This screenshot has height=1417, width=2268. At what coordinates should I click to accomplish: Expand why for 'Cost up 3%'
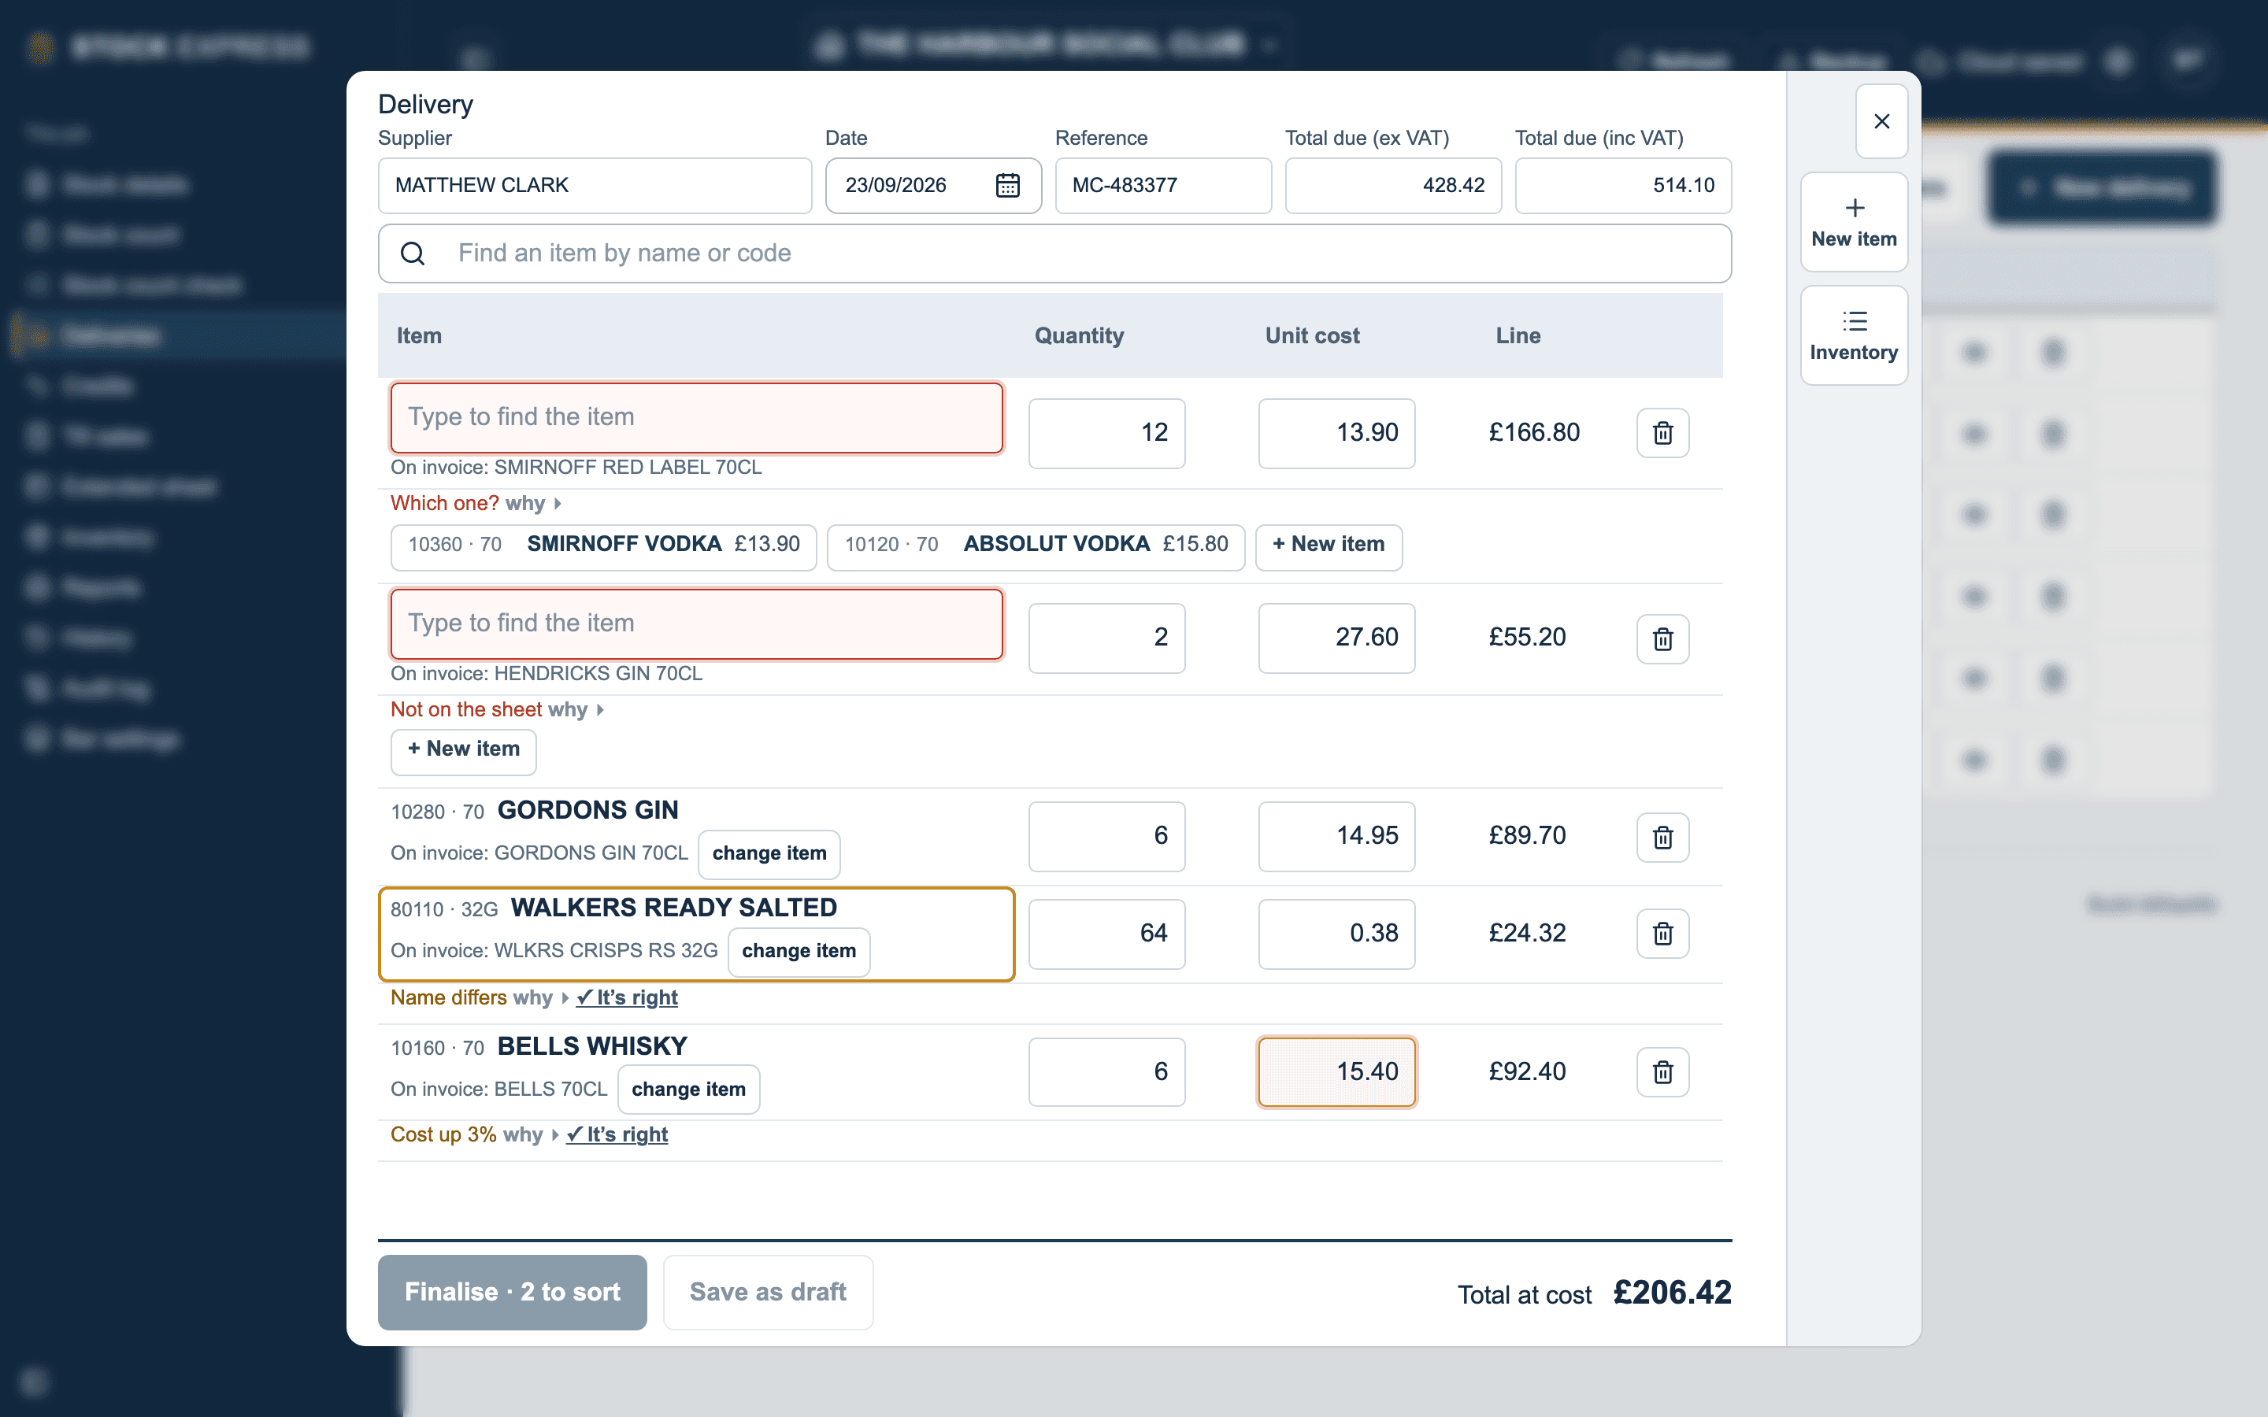tap(531, 1134)
